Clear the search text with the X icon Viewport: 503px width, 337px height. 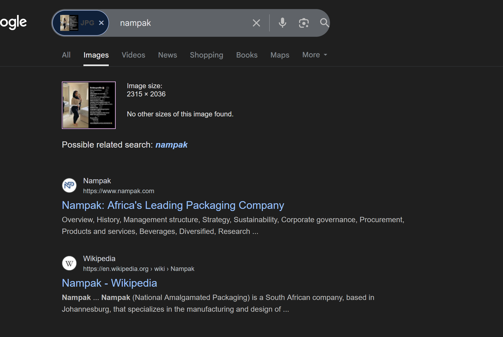pos(256,23)
